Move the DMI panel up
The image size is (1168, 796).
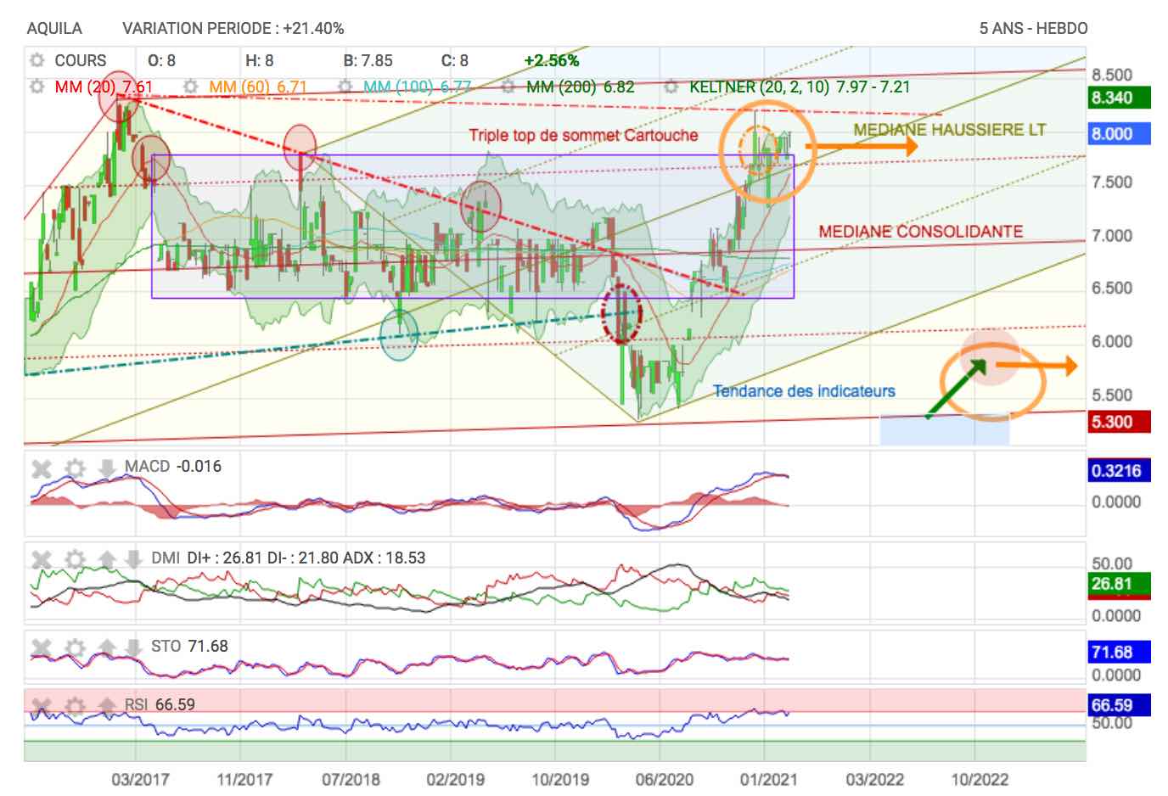107,558
